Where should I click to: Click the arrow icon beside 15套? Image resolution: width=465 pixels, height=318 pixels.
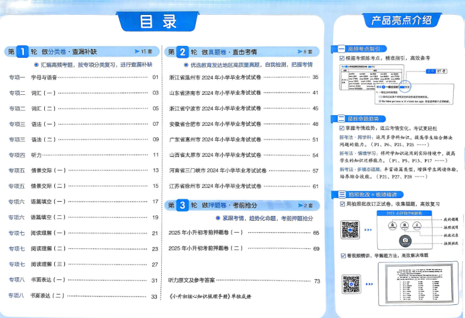[137, 51]
